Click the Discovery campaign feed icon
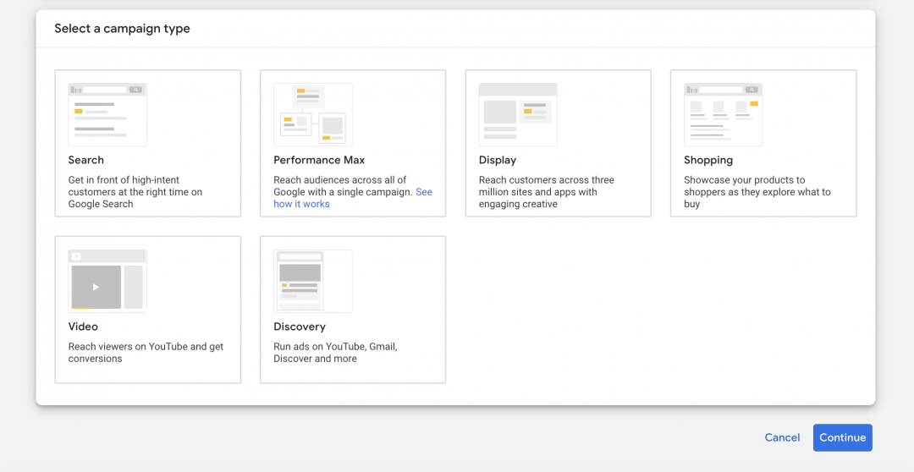Viewport: 914px width, 472px height. pyautogui.click(x=312, y=281)
